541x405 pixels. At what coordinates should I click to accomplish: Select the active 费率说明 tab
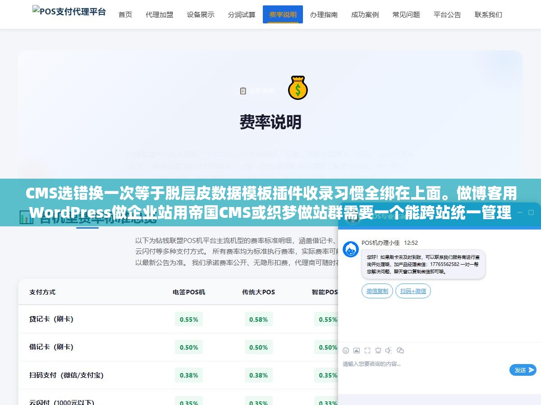click(x=283, y=14)
